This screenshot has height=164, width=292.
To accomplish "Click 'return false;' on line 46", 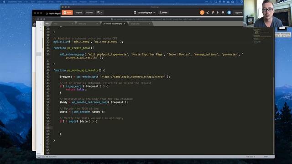I will click(76, 89).
